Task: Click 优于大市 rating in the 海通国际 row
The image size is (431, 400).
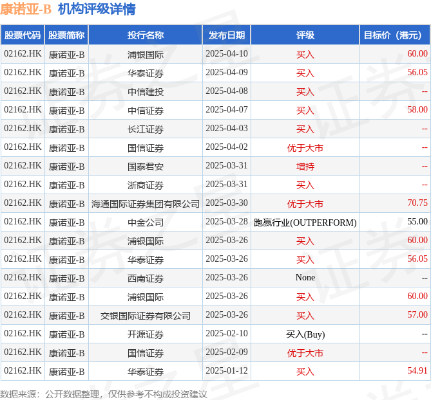Action: coord(305,204)
